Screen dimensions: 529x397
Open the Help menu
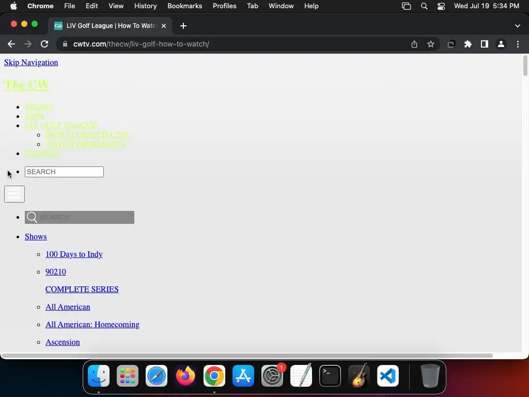pyautogui.click(x=311, y=6)
